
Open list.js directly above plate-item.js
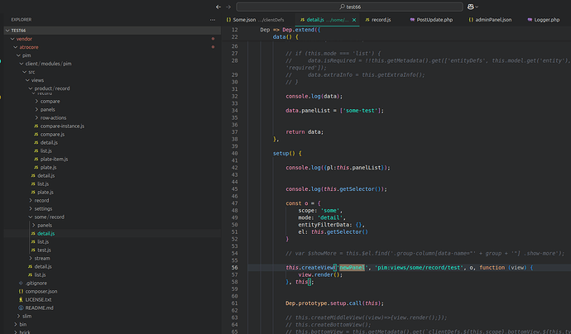[x=46, y=151]
